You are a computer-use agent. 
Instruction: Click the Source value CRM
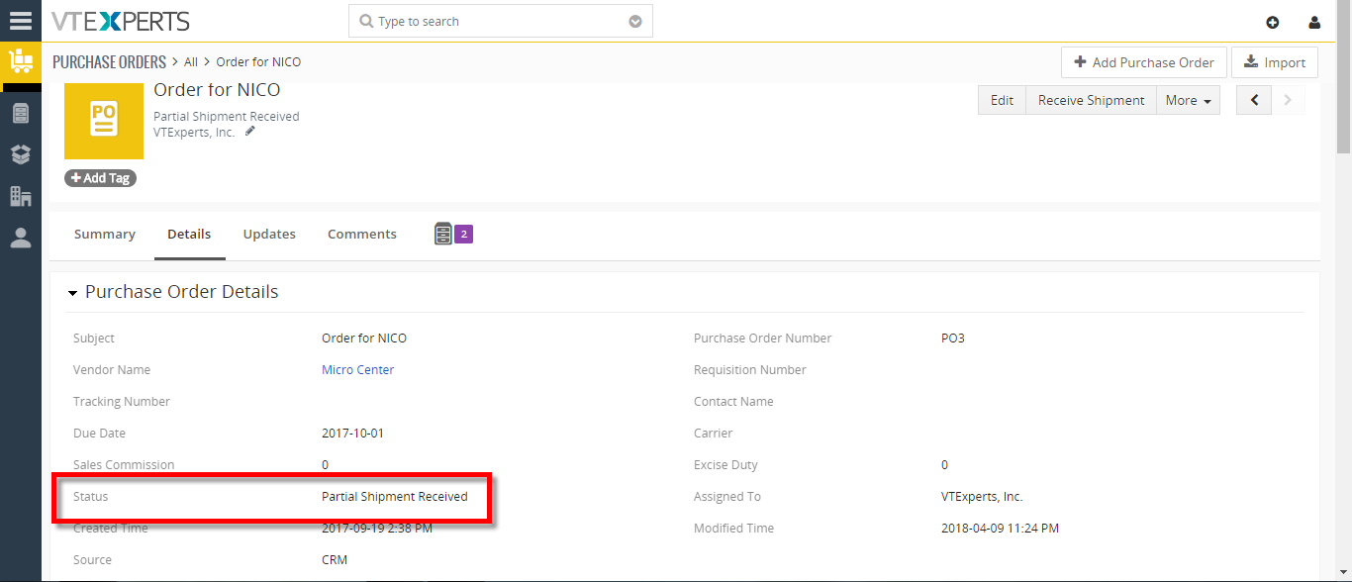[335, 559]
